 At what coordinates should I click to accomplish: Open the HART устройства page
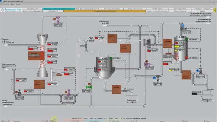pos(53,11)
